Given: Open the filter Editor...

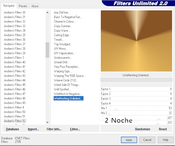Looking at the screenshot, I should pyautogui.click(x=75, y=129).
